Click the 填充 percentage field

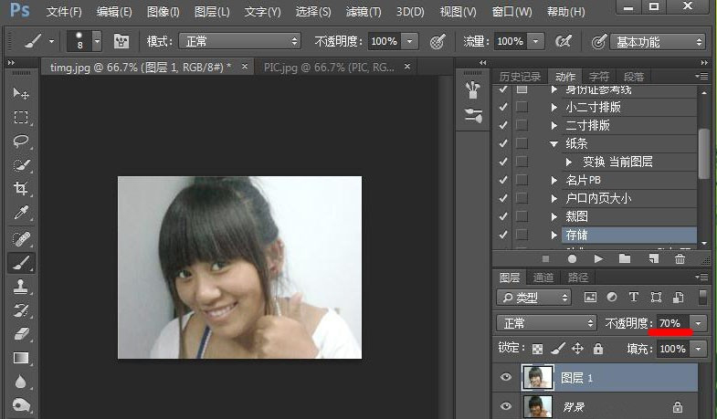pyautogui.click(x=672, y=349)
